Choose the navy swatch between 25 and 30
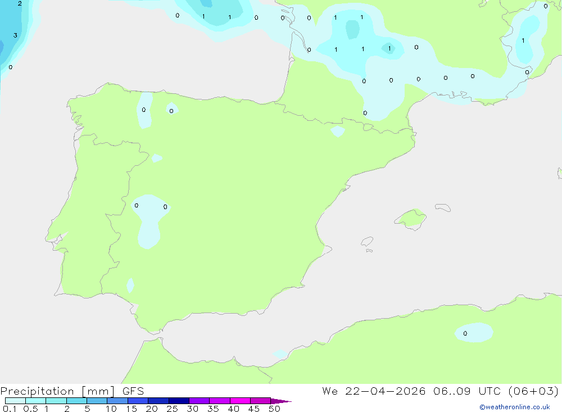 click(x=179, y=401)
